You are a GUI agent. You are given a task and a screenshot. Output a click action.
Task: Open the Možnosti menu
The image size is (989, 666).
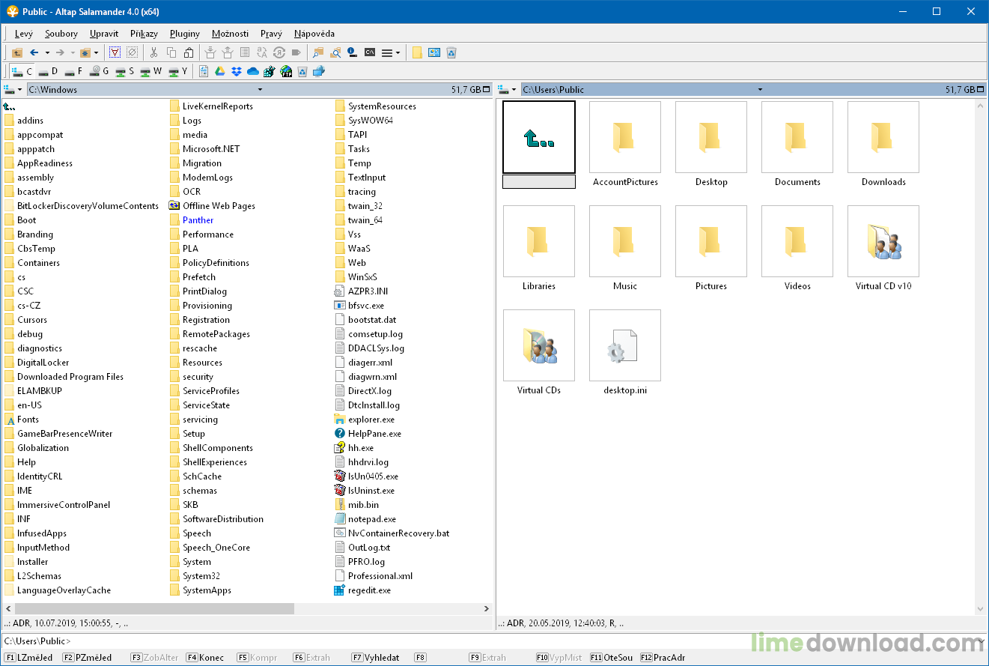pyautogui.click(x=230, y=34)
